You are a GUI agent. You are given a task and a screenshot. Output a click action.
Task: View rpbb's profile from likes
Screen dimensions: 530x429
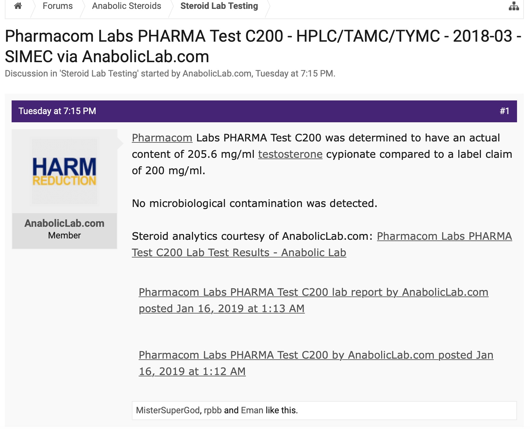[x=213, y=410]
